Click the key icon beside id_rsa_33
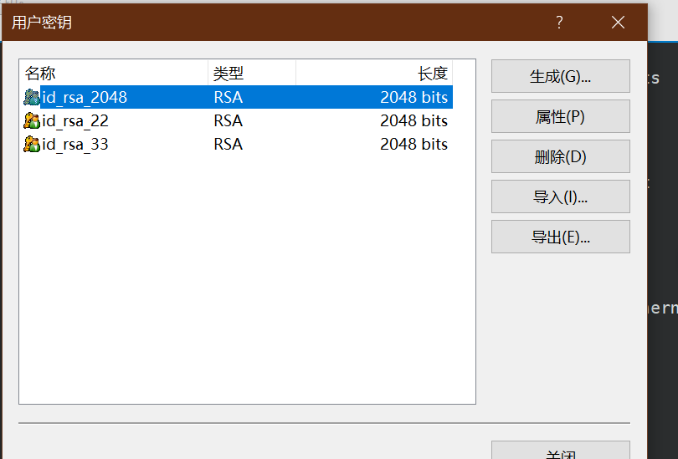The height and width of the screenshot is (459, 678). pyautogui.click(x=32, y=144)
